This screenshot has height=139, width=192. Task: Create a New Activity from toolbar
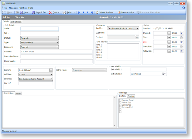tap(126, 12)
